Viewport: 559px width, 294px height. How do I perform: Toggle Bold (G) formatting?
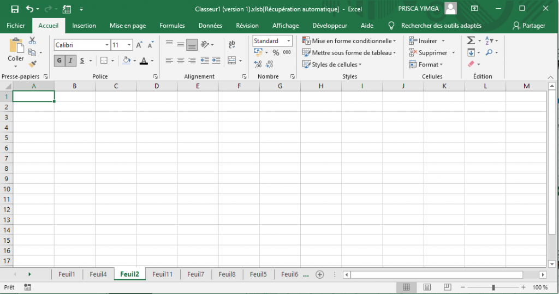(59, 61)
